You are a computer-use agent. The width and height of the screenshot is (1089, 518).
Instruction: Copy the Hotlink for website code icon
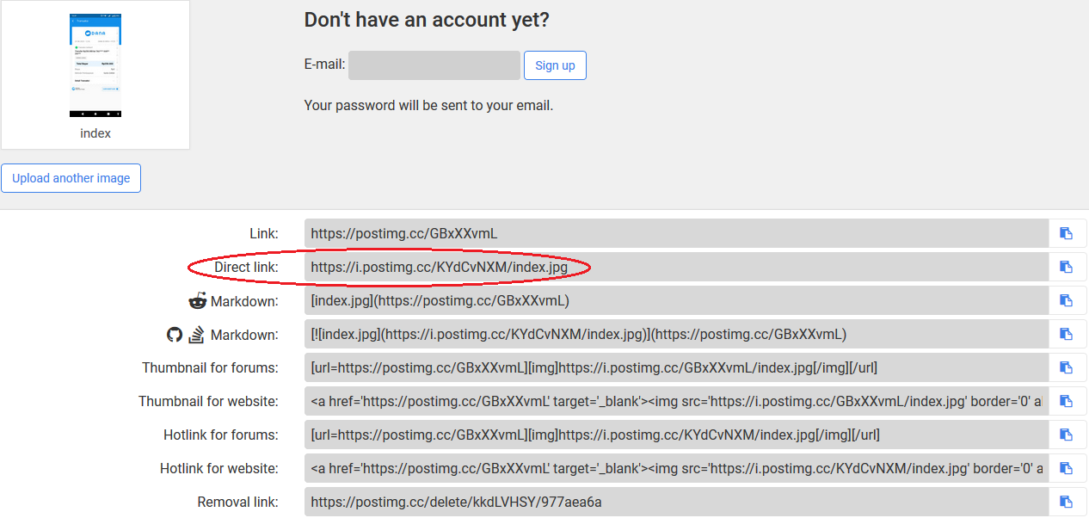[x=1067, y=468]
